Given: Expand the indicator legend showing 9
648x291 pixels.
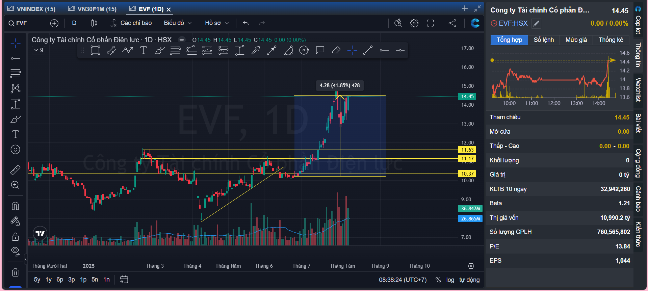Looking at the screenshot, I should click(x=39, y=50).
